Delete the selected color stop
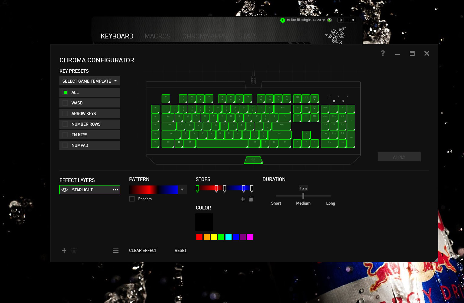 point(251,199)
